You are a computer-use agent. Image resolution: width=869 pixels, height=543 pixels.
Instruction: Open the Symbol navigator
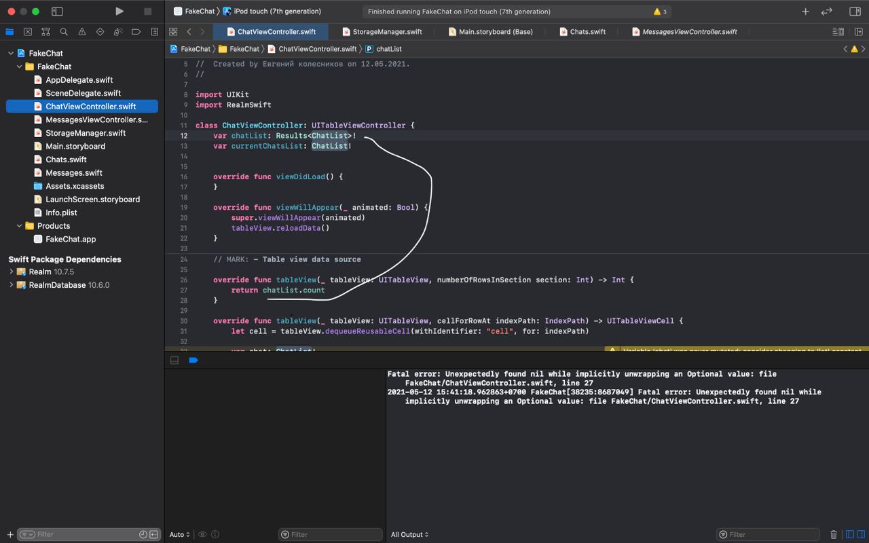pyautogui.click(x=45, y=32)
